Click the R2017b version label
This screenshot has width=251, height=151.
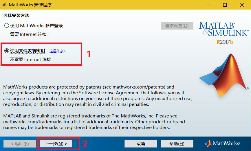click(225, 42)
